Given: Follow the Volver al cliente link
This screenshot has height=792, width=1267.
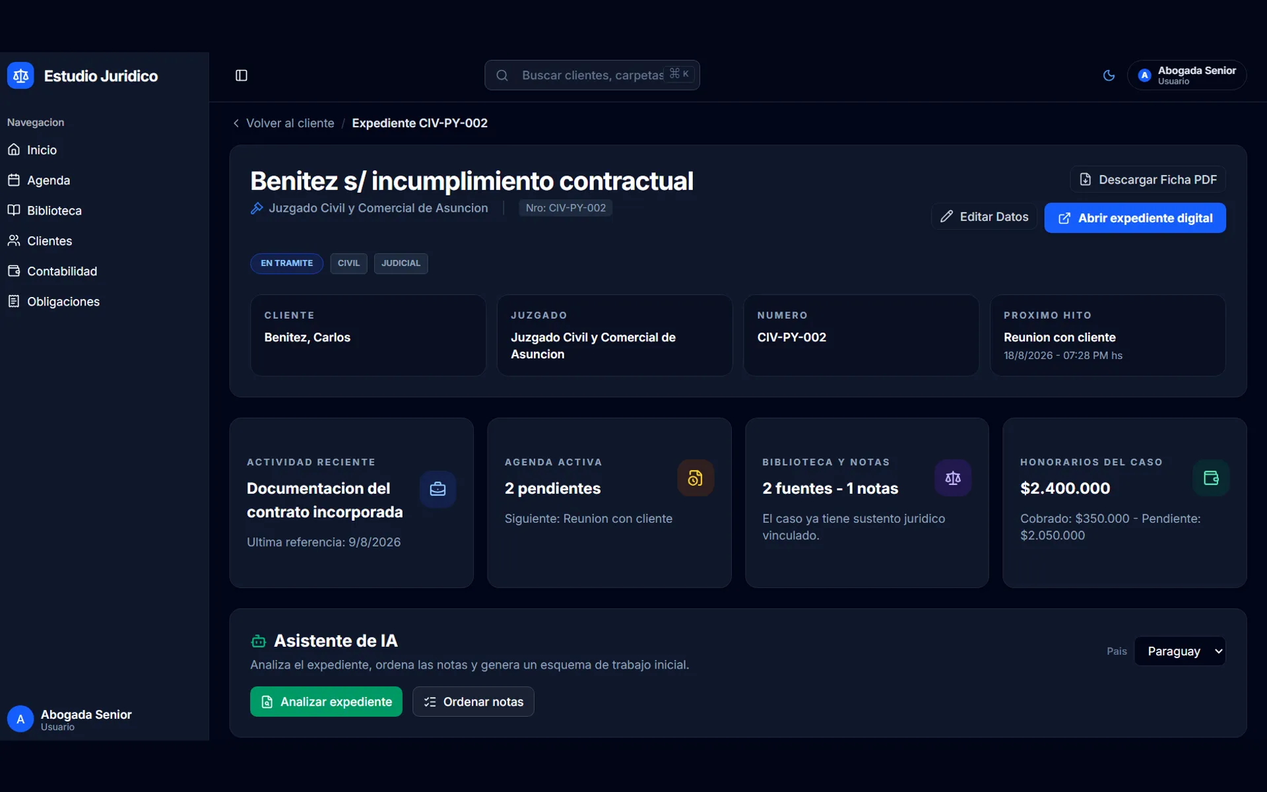Looking at the screenshot, I should click(284, 123).
